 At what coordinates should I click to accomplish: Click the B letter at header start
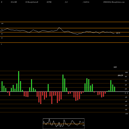click(x=2, y=2)
